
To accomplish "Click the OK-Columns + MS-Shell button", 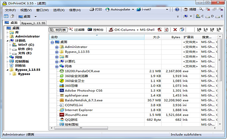I will pyautogui.click(x=131, y=30).
